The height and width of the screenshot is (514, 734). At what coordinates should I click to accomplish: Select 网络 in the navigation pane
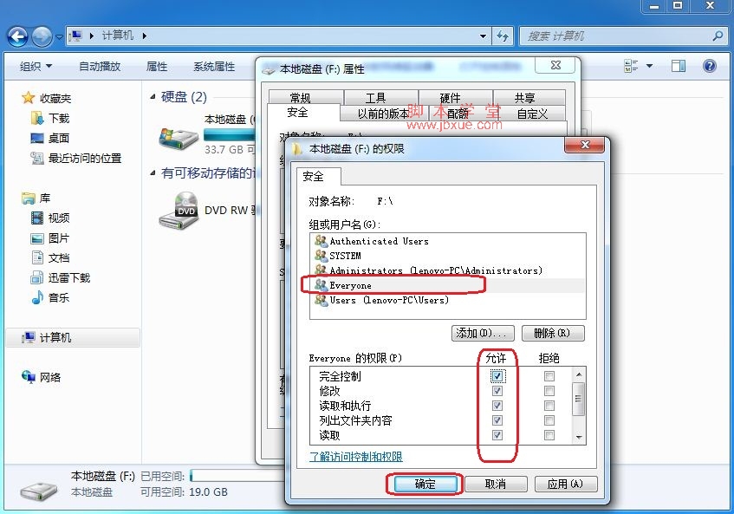pos(42,377)
